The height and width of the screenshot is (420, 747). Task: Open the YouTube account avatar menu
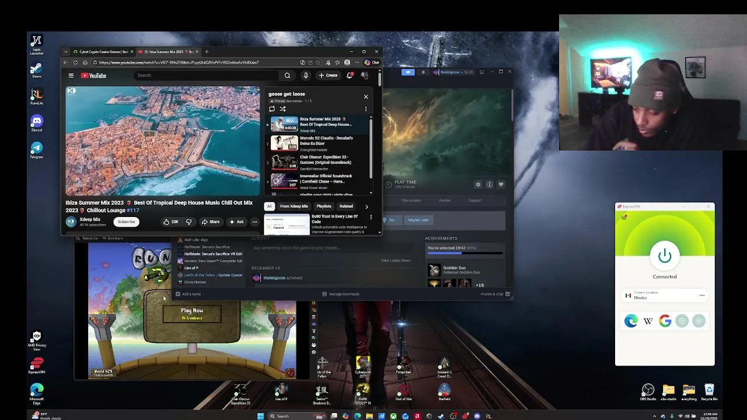click(x=365, y=75)
